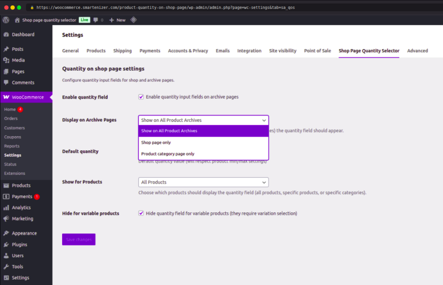
Task: Click the Marketing megaphone icon
Action: pos(6,219)
